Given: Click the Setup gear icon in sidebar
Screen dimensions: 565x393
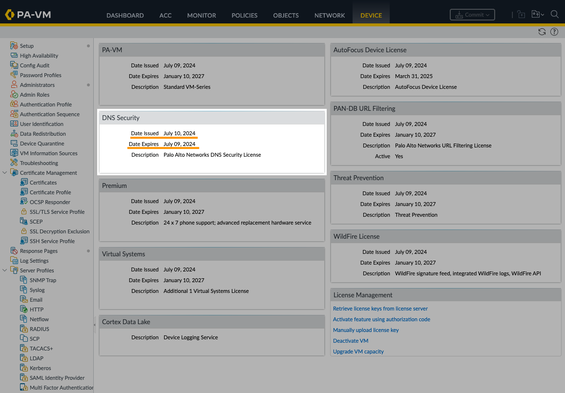Looking at the screenshot, I should pyautogui.click(x=14, y=46).
